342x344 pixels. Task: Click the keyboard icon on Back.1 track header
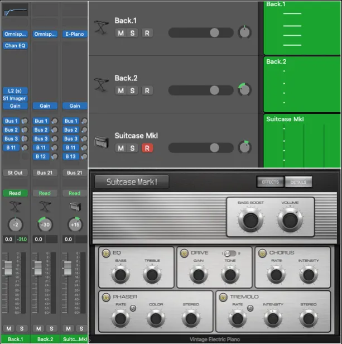(101, 27)
